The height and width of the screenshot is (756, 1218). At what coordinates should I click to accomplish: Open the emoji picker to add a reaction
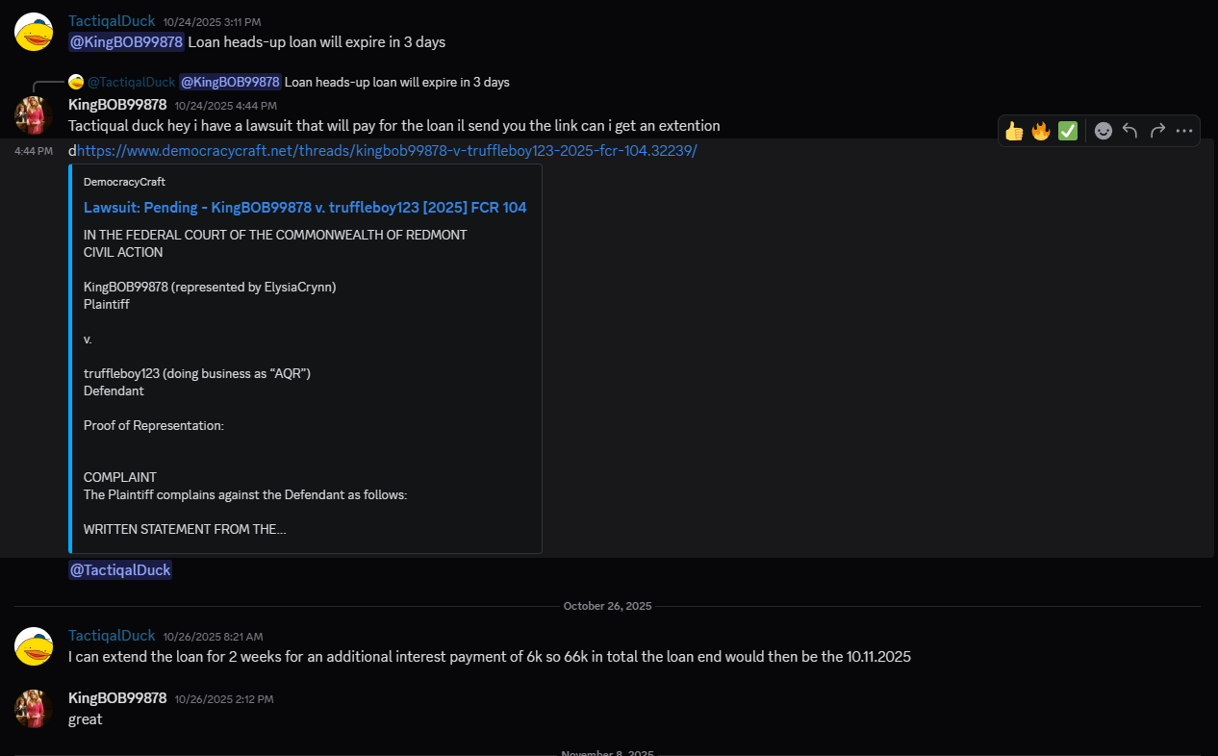(1103, 130)
